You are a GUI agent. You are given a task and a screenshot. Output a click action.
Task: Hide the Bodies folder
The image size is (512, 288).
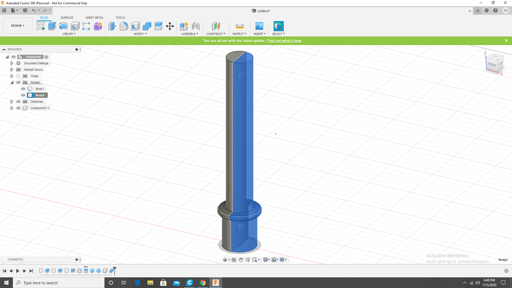(x=18, y=82)
